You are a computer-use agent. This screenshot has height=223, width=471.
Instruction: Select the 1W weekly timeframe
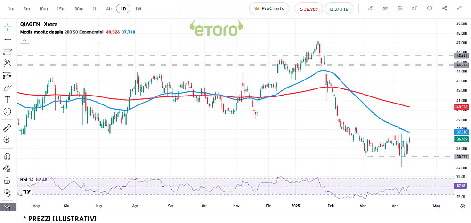tap(138, 9)
